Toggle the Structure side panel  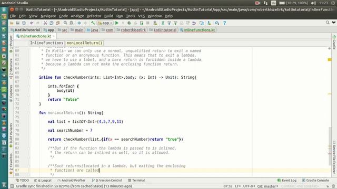point(11,69)
